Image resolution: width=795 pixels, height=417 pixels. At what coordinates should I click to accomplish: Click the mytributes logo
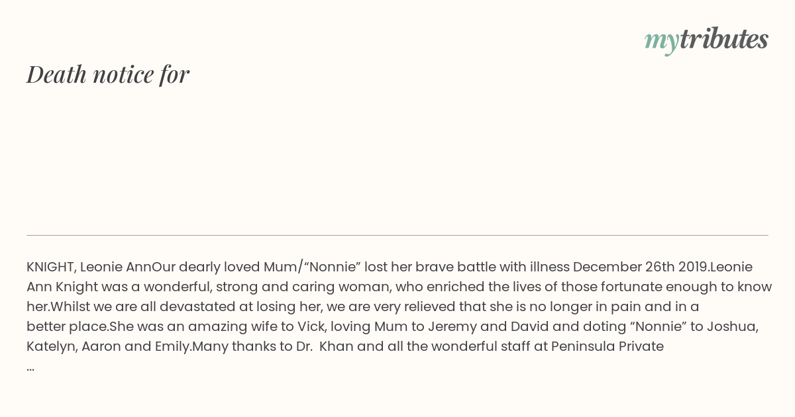706,40
